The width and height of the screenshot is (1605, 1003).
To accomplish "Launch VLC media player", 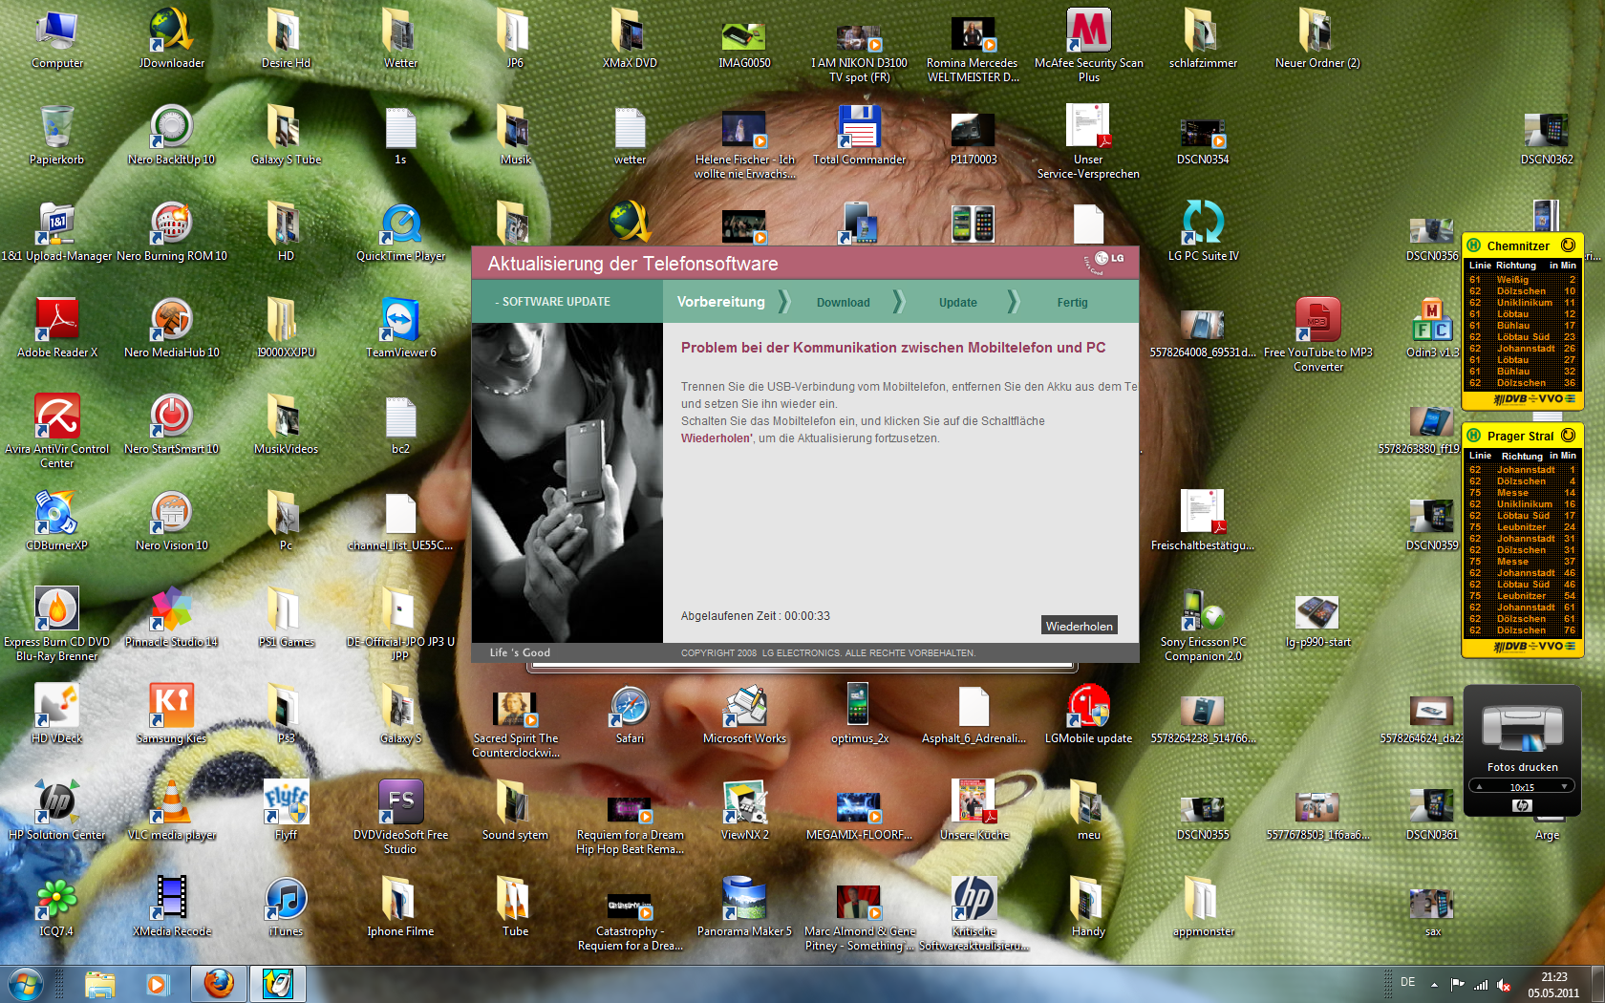I will click(x=172, y=810).
